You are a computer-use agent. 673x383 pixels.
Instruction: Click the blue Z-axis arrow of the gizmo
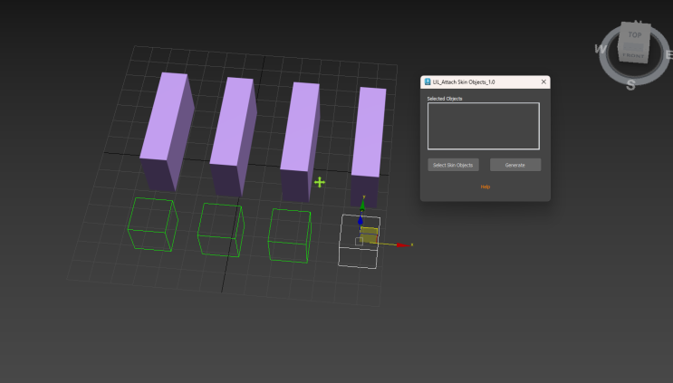(361, 220)
